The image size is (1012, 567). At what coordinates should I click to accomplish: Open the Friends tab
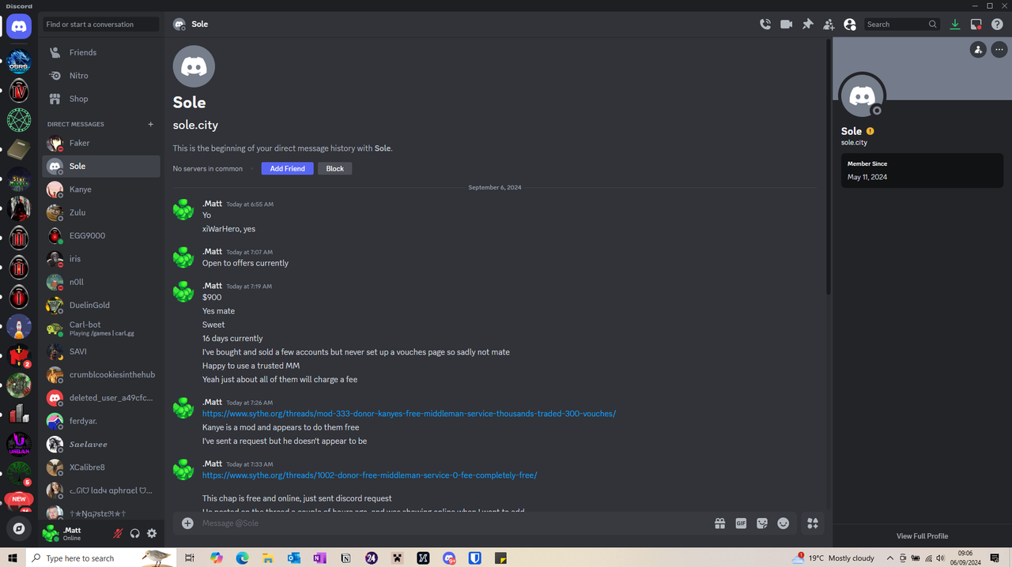click(x=101, y=52)
